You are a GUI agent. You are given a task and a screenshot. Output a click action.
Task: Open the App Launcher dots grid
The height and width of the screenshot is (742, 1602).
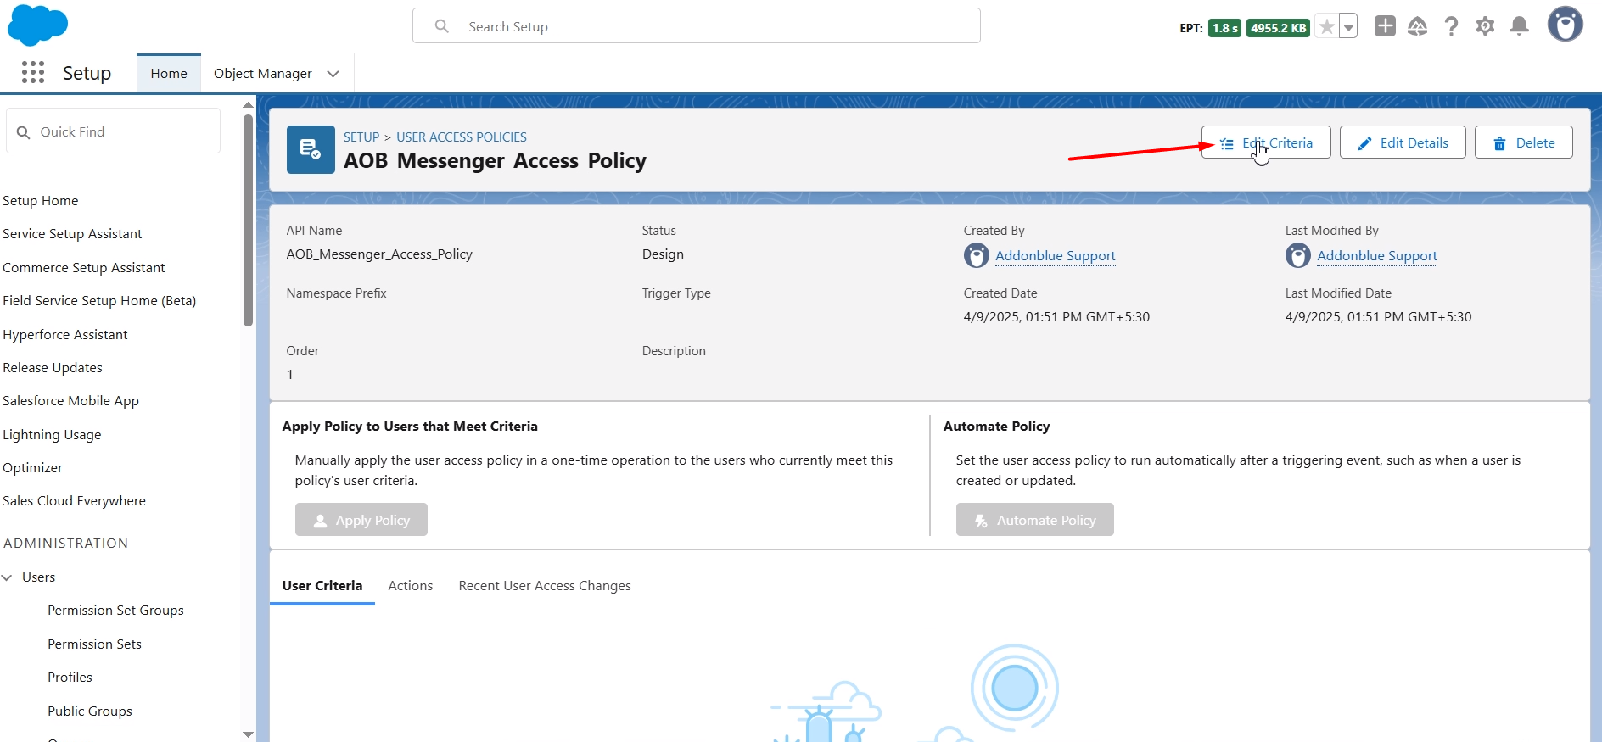point(33,73)
